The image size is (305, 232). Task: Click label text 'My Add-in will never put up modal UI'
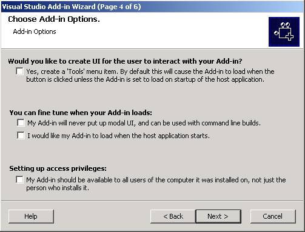[81, 123]
